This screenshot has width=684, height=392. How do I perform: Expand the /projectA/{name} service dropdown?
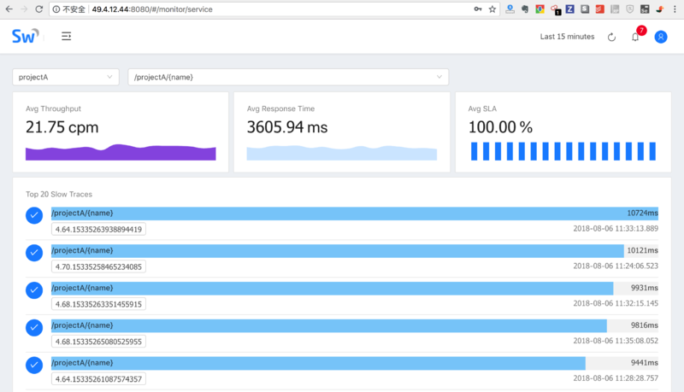288,77
